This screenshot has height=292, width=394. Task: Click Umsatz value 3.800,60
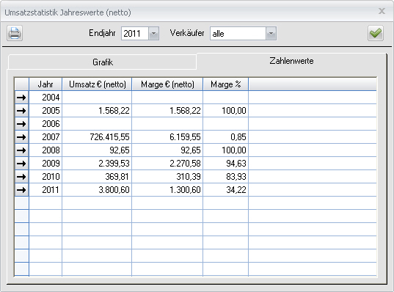pos(97,190)
